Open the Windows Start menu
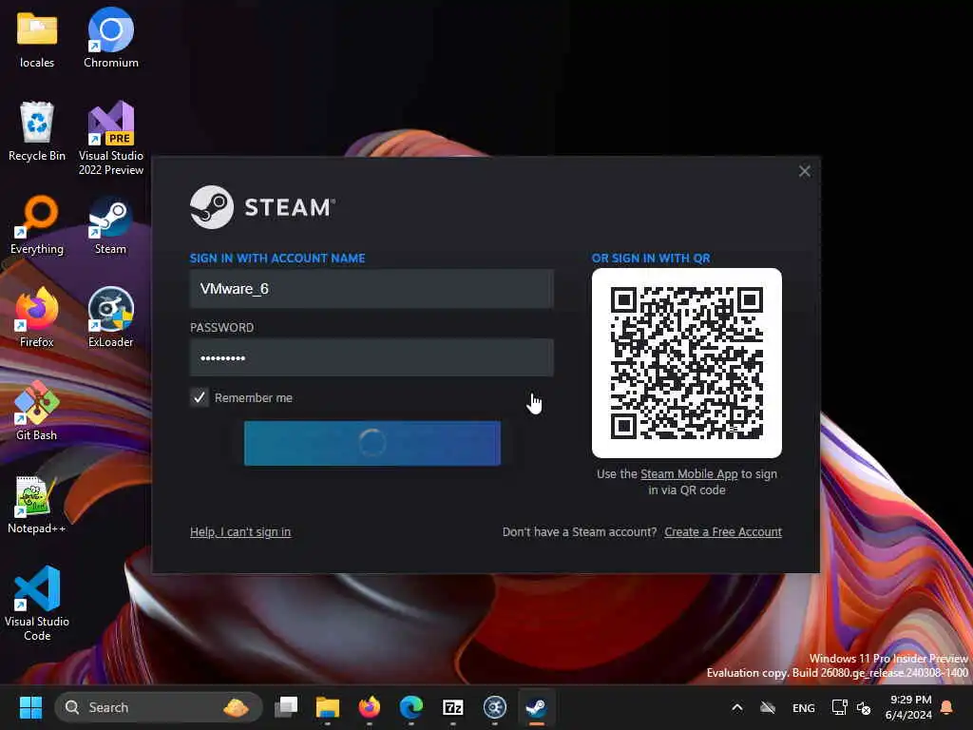Image resolution: width=973 pixels, height=730 pixels. pyautogui.click(x=30, y=707)
